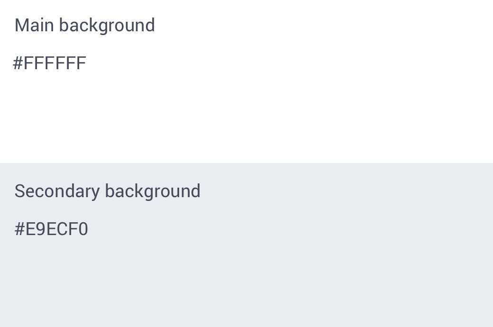The width and height of the screenshot is (493, 327).
Task: Click "background" in the Main background label
Action: (x=107, y=25)
